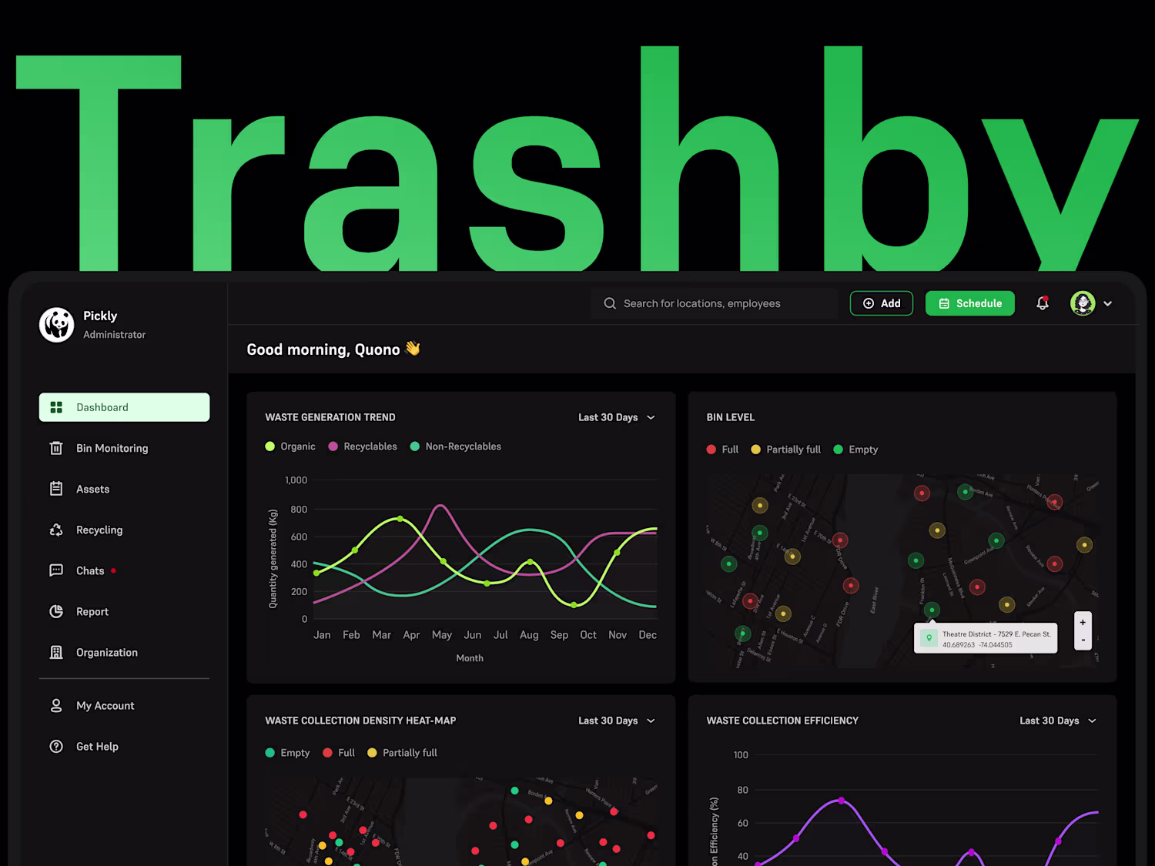1155x866 pixels.
Task: Click the Organic data point at Sep low
Action: click(574, 605)
